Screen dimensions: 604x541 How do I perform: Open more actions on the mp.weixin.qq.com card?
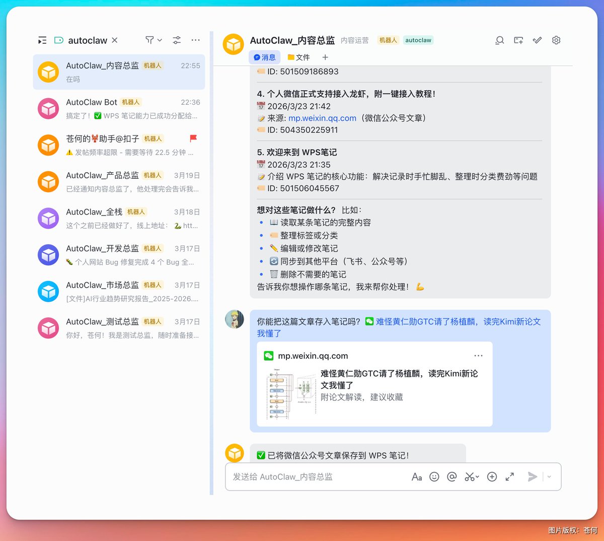pos(478,356)
